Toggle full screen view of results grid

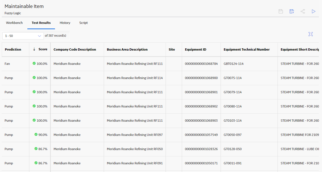click(311, 34)
